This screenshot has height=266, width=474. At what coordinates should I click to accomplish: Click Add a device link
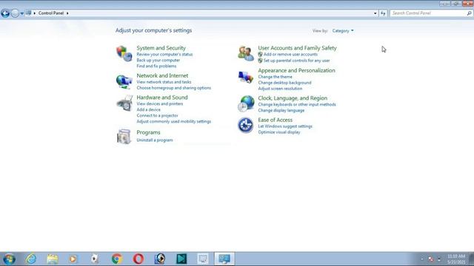(148, 109)
